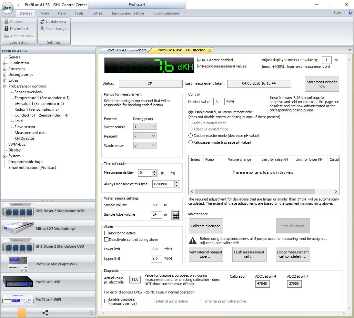The height and width of the screenshot is (318, 354).
Task: Collapse the Probe/sensor controls tree node
Action: (5, 87)
